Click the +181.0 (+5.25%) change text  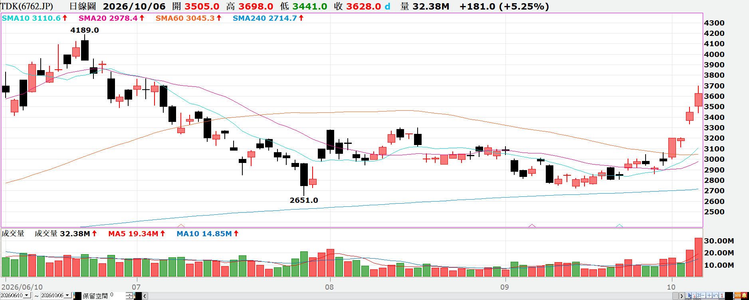tap(504, 6)
